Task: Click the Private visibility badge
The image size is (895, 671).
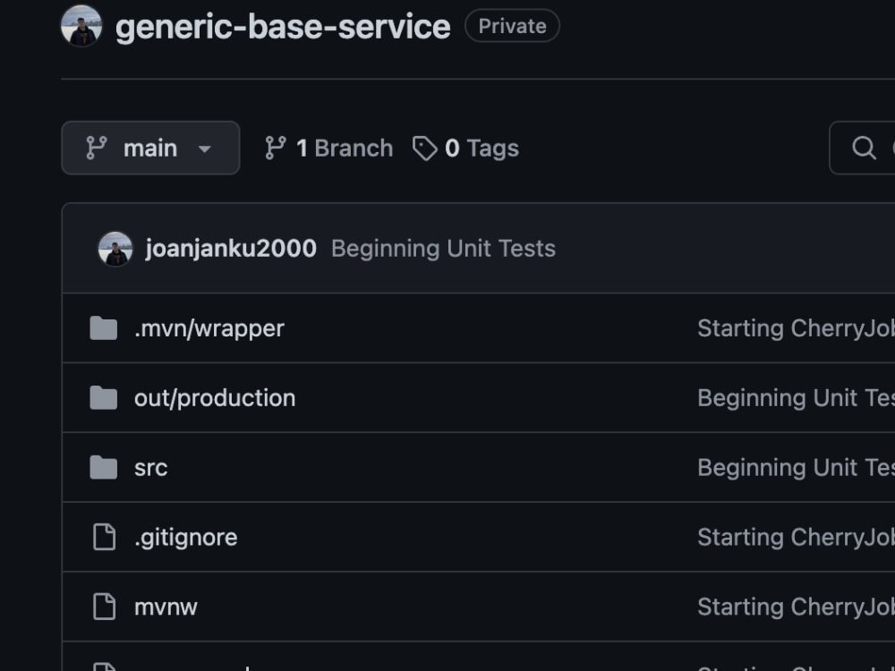Action: [x=512, y=25]
